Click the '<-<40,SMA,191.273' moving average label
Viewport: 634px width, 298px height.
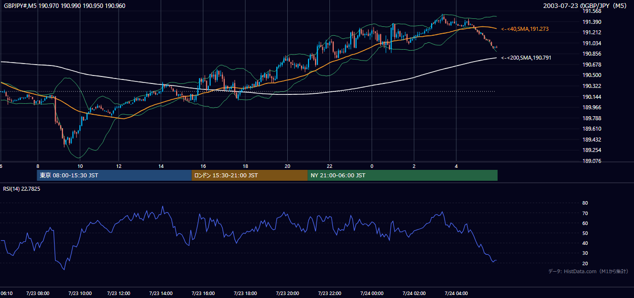[x=525, y=29]
